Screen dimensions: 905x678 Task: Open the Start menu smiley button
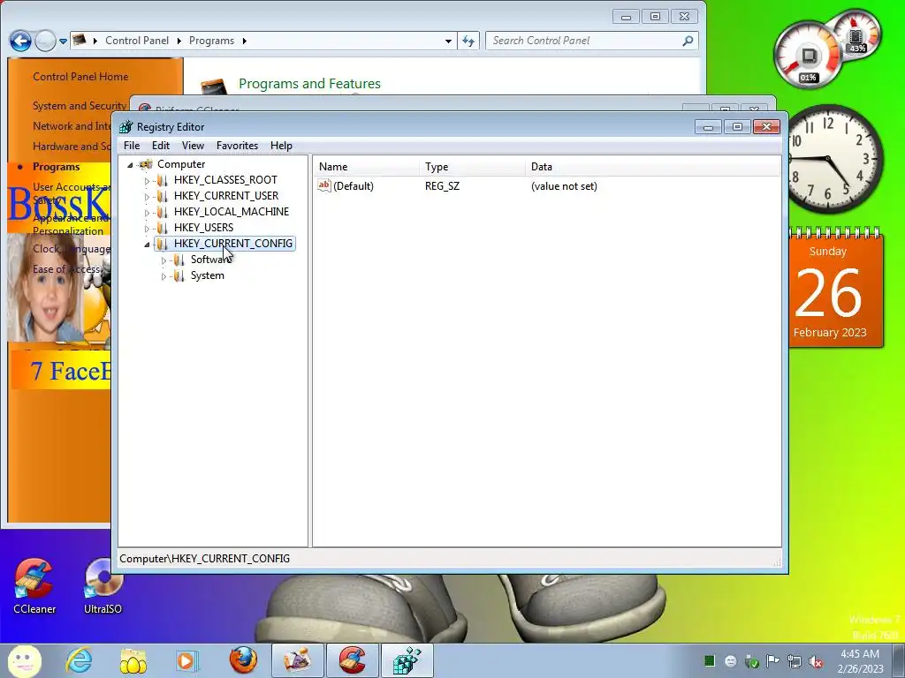[x=24, y=660]
